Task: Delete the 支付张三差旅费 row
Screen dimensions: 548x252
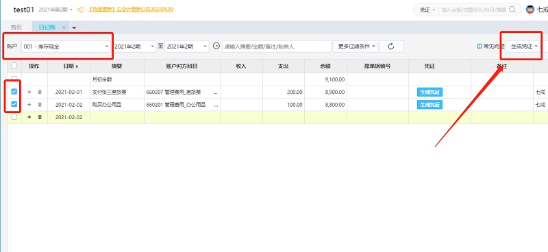Action: 40,92
